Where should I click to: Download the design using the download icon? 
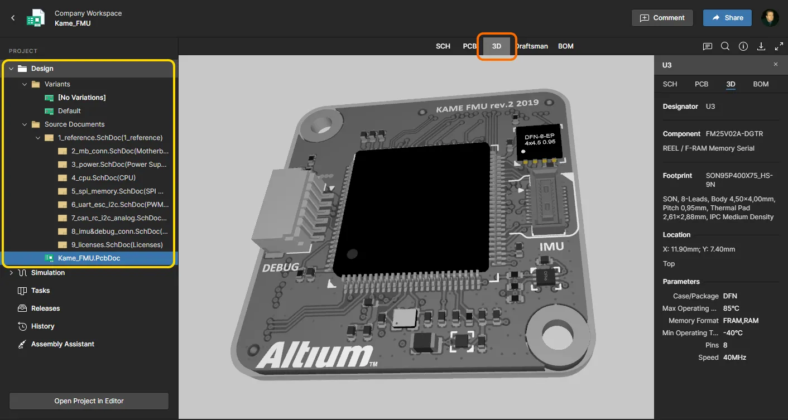tap(761, 46)
